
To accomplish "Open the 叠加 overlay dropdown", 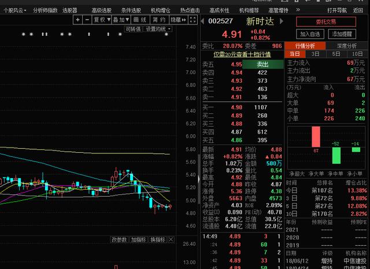I will [121, 20].
